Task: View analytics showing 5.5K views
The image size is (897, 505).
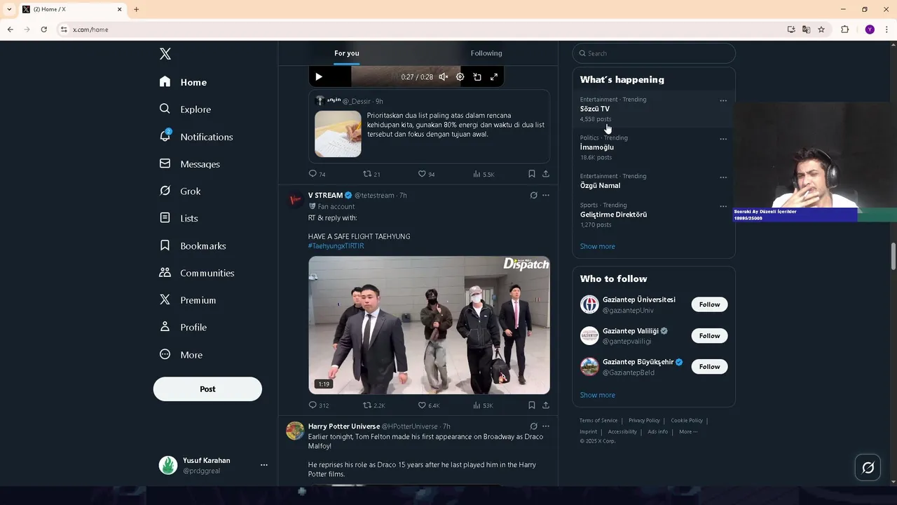Action: (x=484, y=174)
